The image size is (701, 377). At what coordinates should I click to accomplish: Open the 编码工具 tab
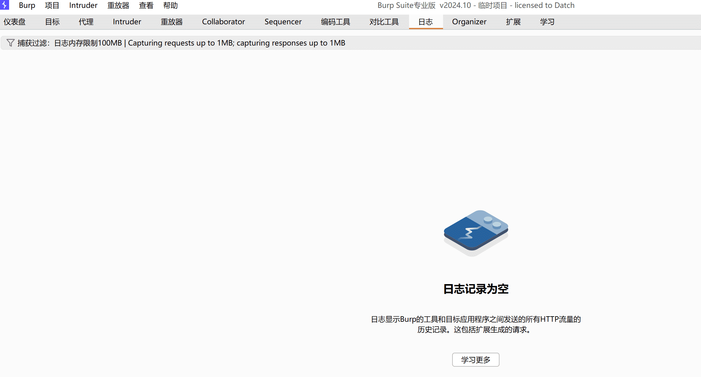[x=335, y=22]
